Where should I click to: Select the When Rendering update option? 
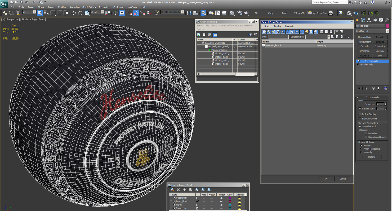tap(361, 149)
